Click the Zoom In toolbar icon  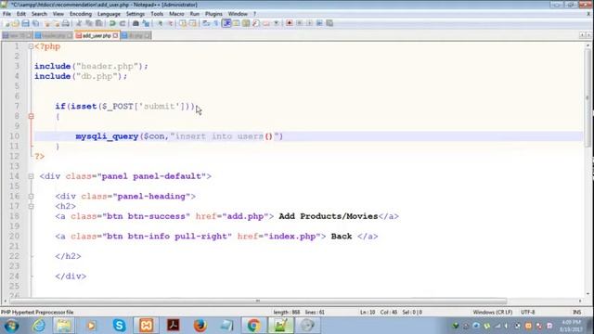(160, 23)
